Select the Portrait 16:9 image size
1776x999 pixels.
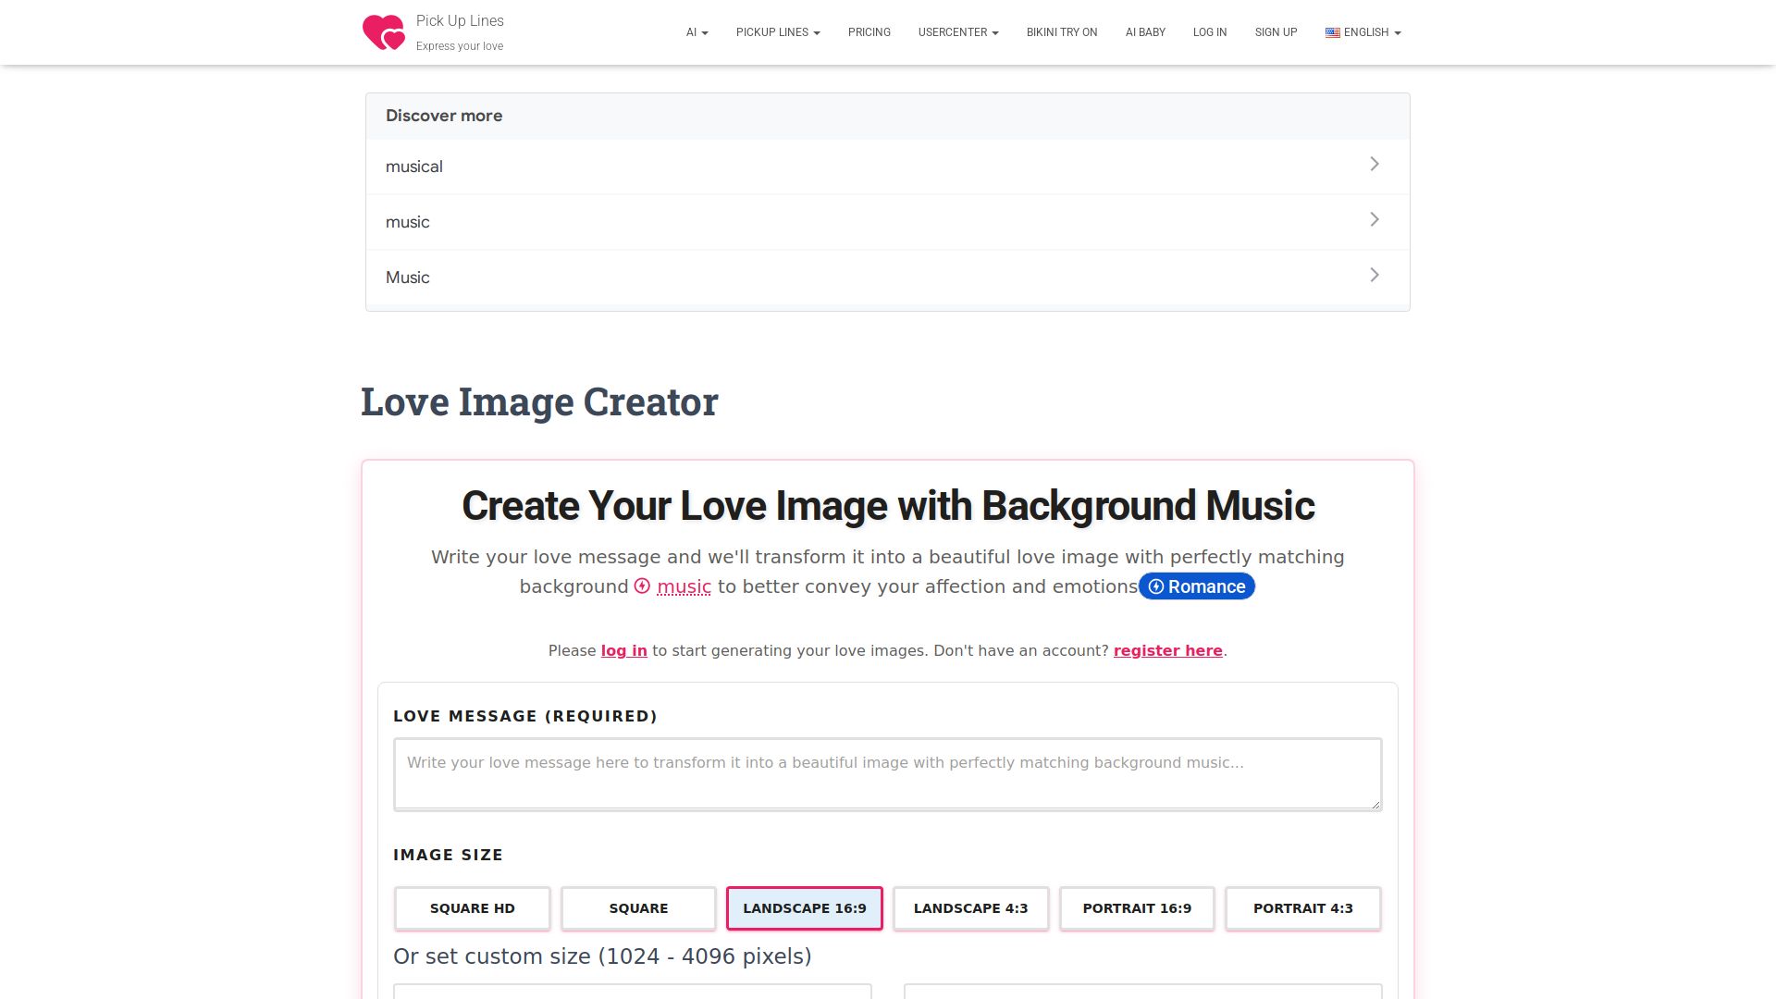(x=1137, y=908)
